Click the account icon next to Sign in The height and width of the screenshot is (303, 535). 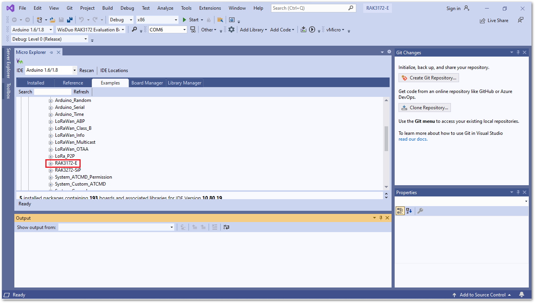click(466, 8)
